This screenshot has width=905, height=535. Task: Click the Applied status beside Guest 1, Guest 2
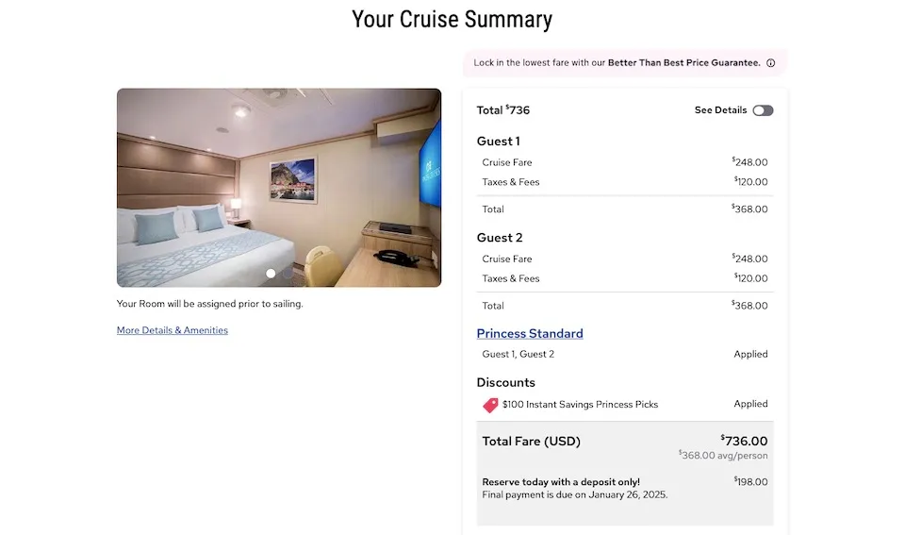(x=750, y=355)
